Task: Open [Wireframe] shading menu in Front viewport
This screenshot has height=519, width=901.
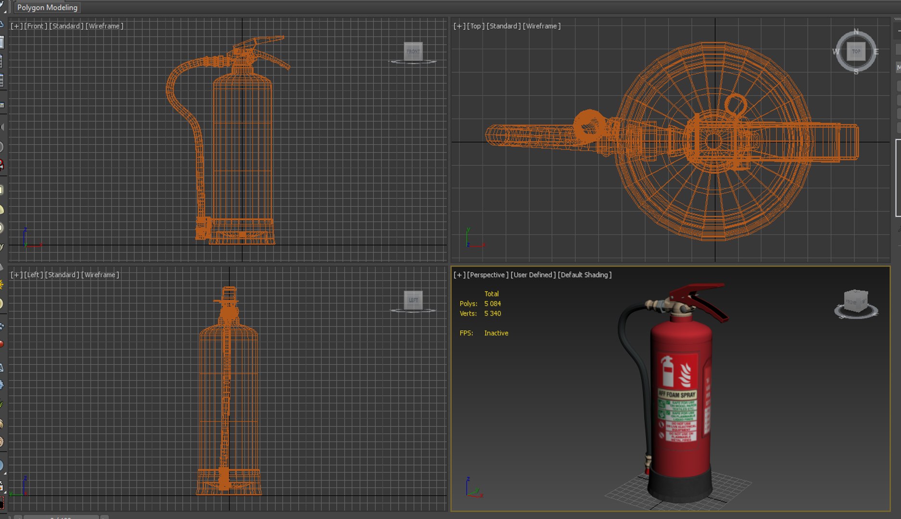Action: click(x=104, y=26)
